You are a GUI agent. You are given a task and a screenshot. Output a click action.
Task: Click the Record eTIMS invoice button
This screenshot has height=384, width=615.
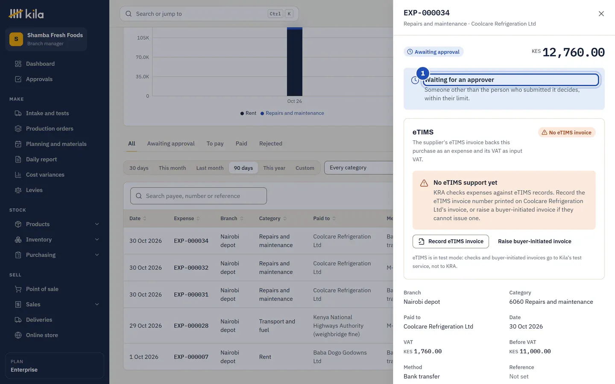pyautogui.click(x=451, y=241)
